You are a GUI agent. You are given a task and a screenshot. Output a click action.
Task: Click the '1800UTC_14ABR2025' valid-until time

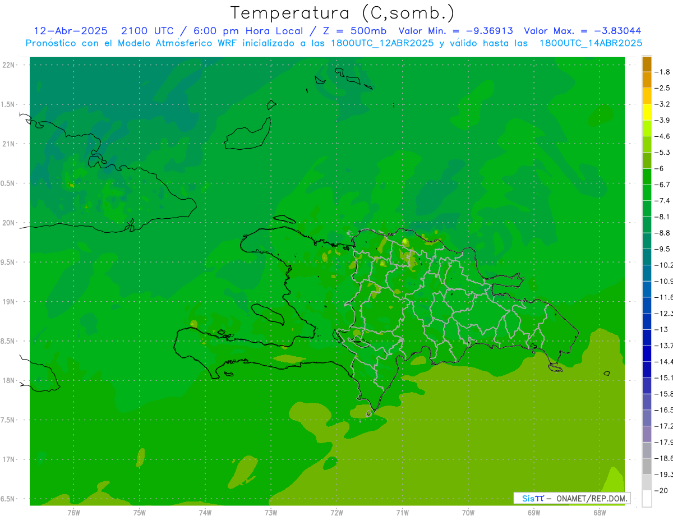pyautogui.click(x=591, y=43)
